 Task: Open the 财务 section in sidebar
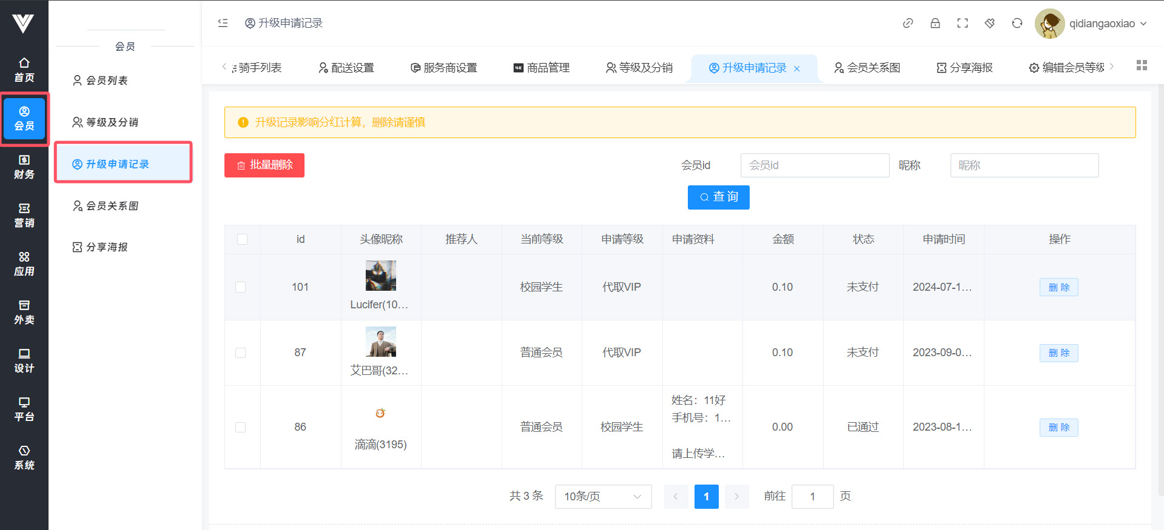click(24, 167)
